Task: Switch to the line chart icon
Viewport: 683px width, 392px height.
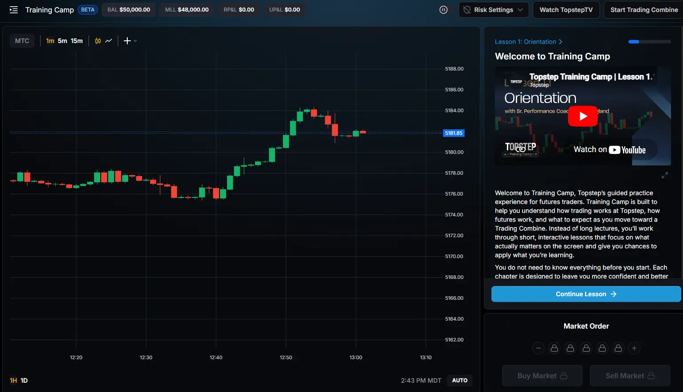Action: (x=109, y=40)
